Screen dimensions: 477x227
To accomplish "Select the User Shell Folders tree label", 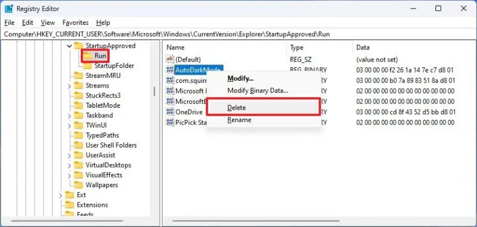I will pos(111,145).
